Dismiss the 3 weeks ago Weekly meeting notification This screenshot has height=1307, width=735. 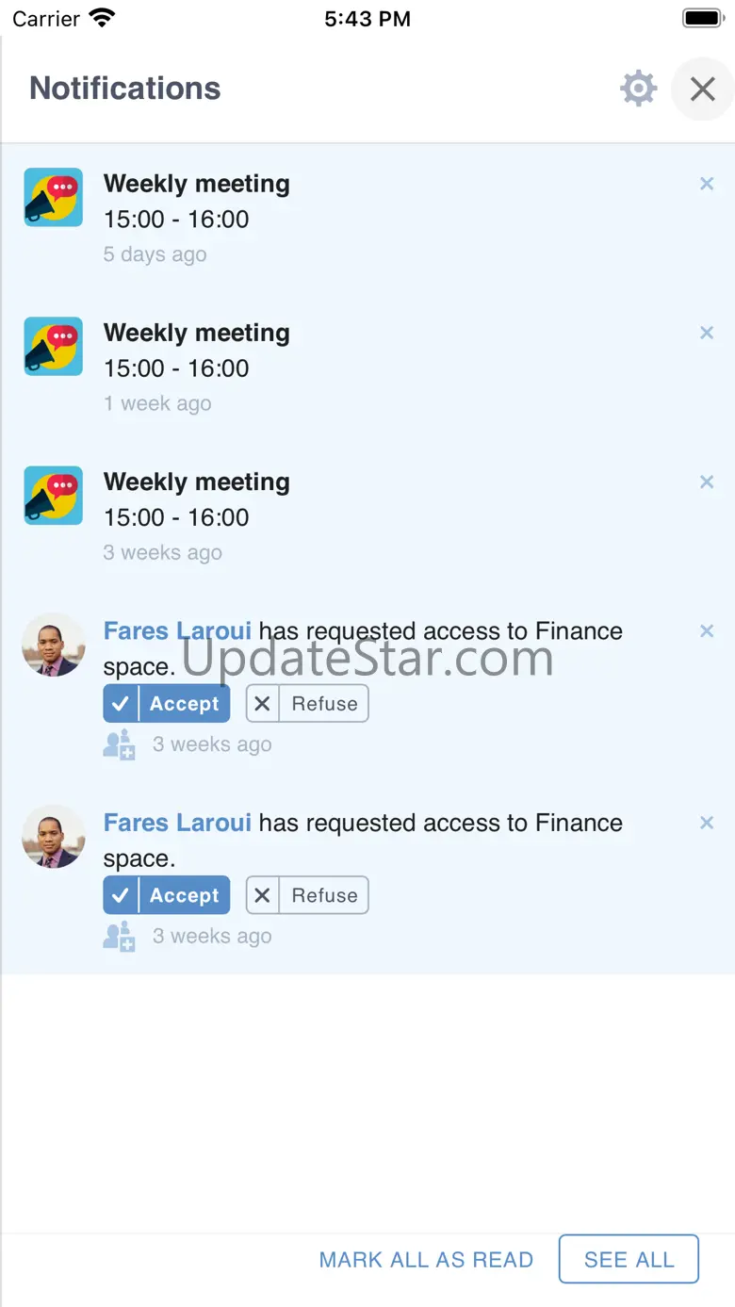click(707, 482)
